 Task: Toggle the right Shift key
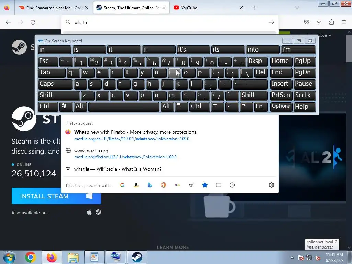tap(254, 96)
